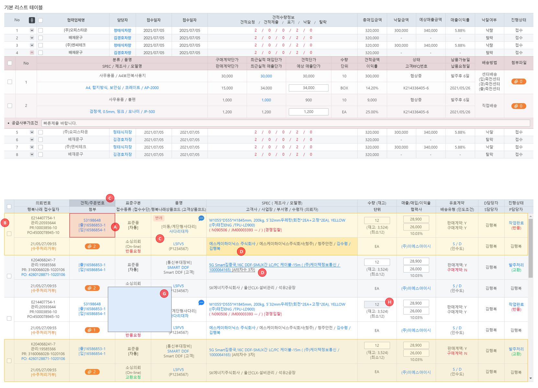Open the AP-2000 코레이트 product spec link

click(122, 88)
